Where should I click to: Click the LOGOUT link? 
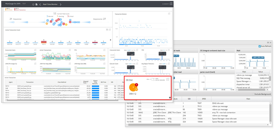166,4
